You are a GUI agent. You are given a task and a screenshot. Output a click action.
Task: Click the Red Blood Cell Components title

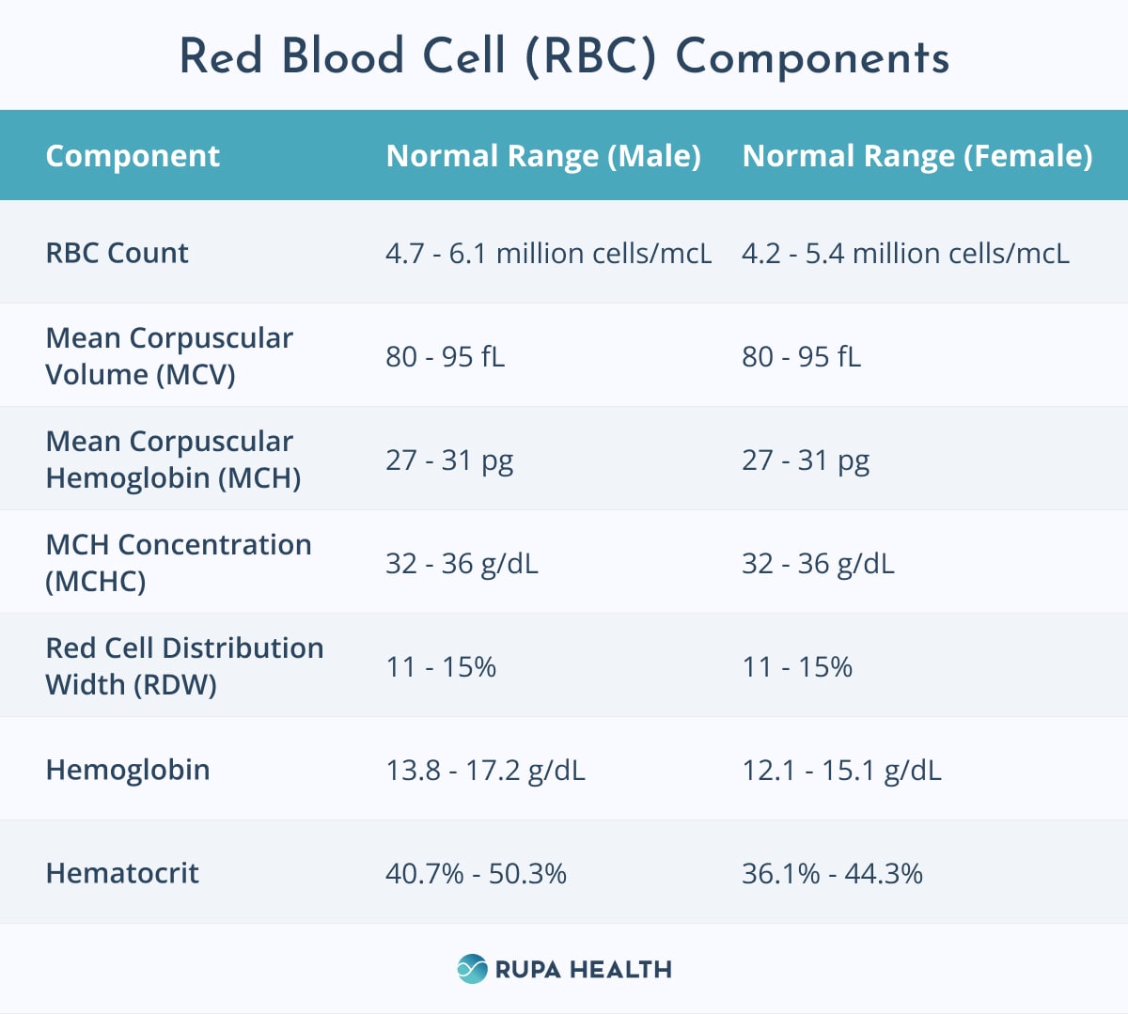click(564, 56)
